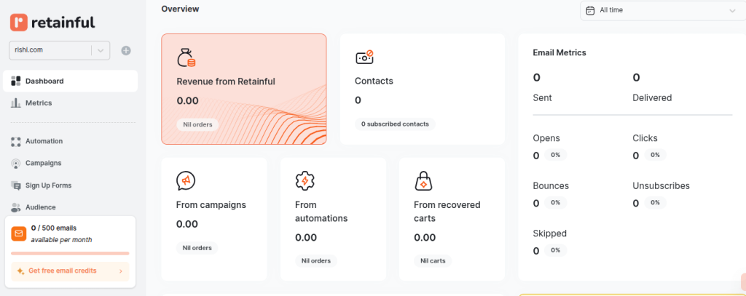The image size is (746, 296).
Task: Click the Overview heading
Action: coord(181,9)
